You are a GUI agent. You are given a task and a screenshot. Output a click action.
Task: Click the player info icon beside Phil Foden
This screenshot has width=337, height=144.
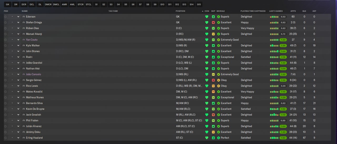(24, 120)
